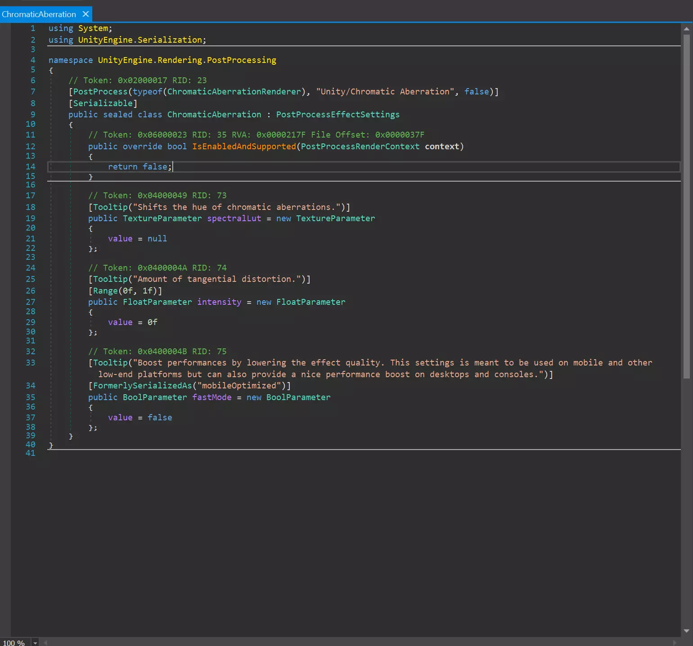
Task: Close the ChromaticAberration tab with the X icon
Action: pos(85,14)
